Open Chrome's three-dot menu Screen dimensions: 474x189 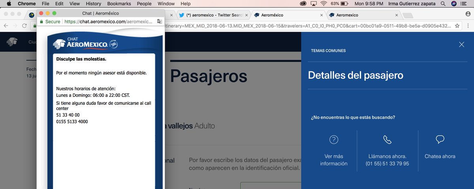(x=468, y=26)
